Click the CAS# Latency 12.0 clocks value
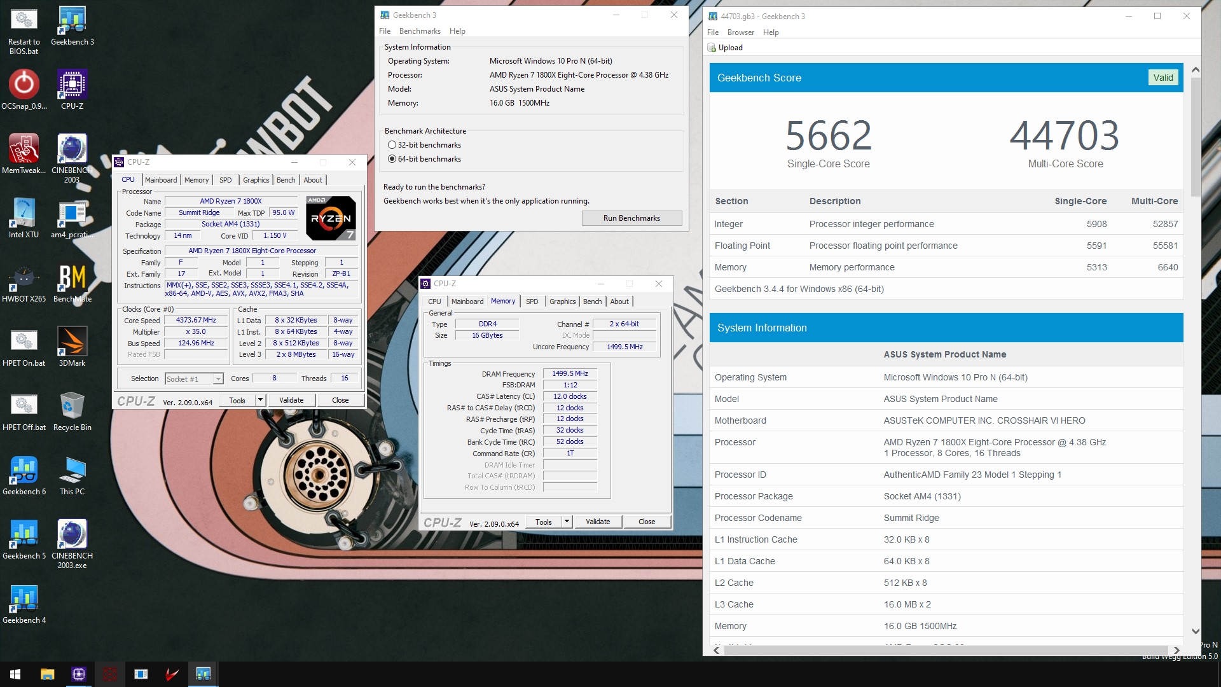 click(570, 396)
